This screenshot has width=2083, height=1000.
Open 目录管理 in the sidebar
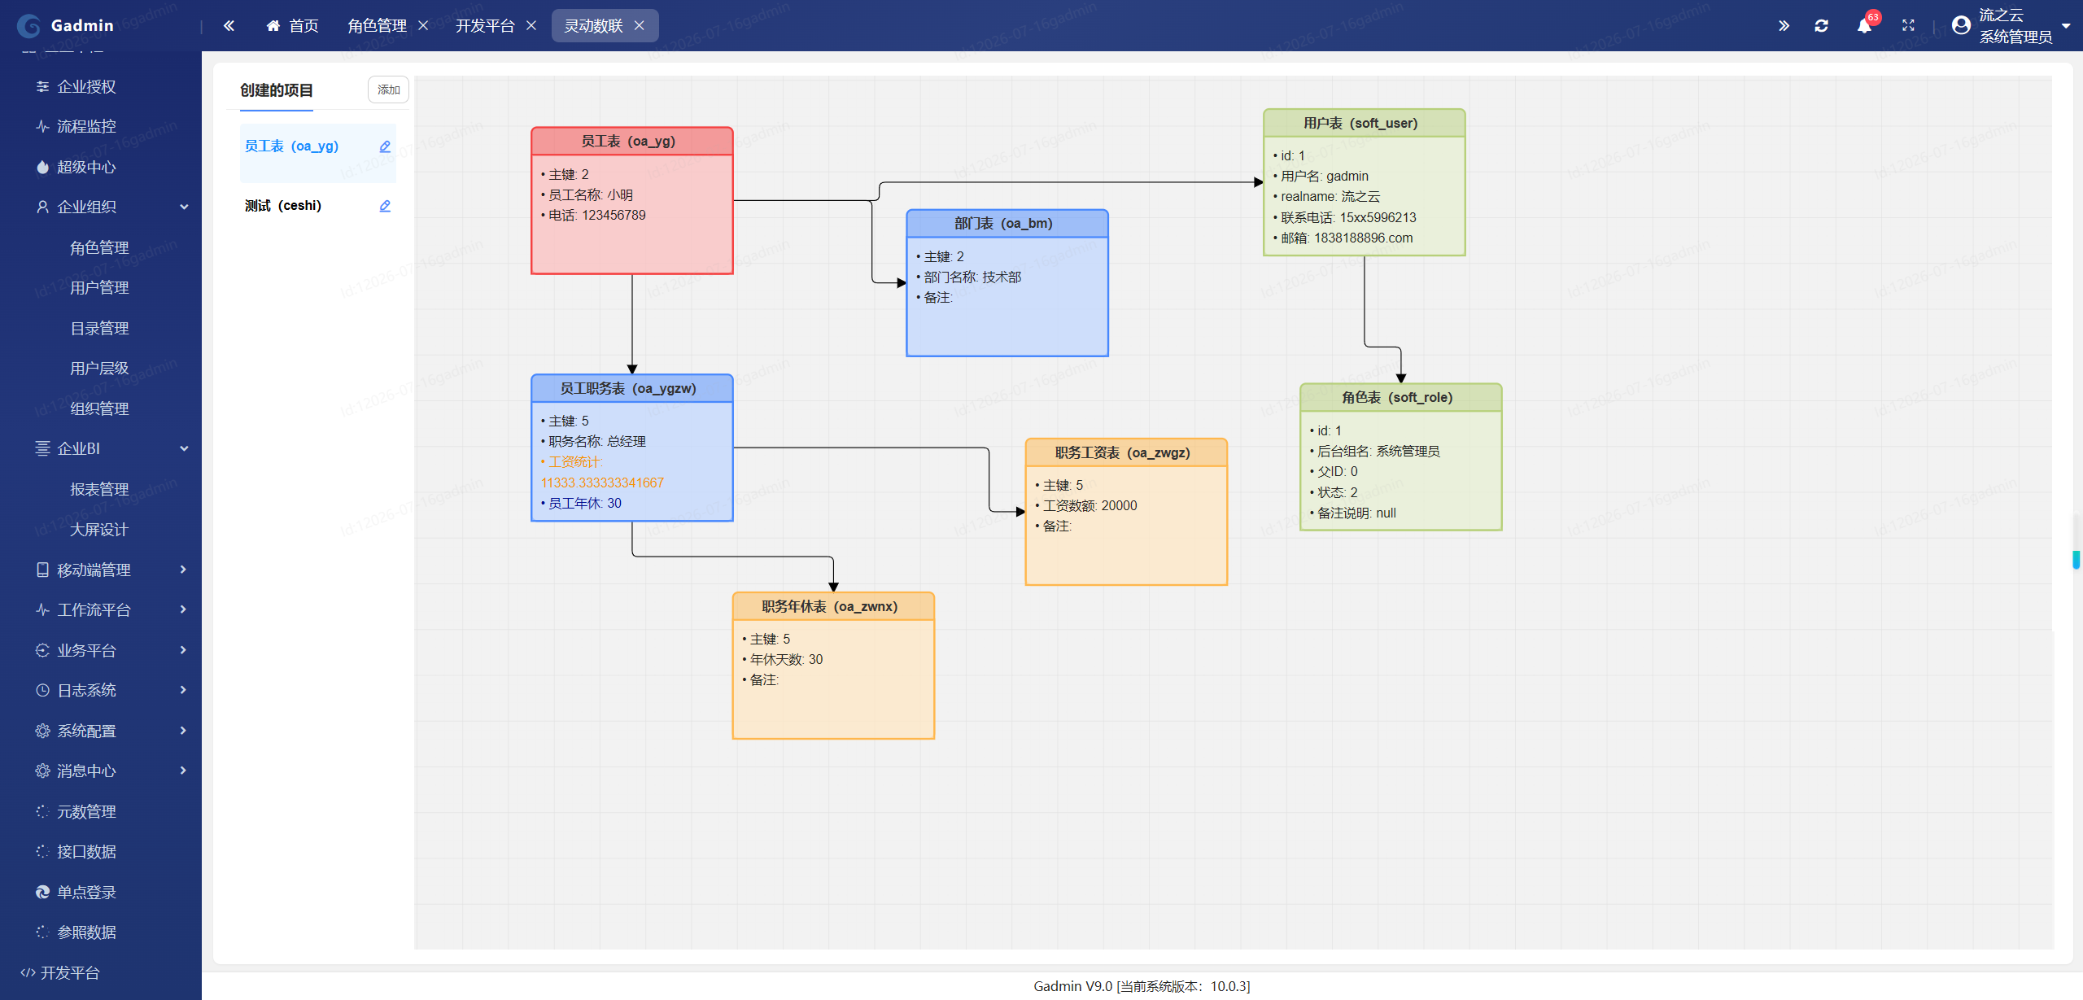[x=99, y=328]
